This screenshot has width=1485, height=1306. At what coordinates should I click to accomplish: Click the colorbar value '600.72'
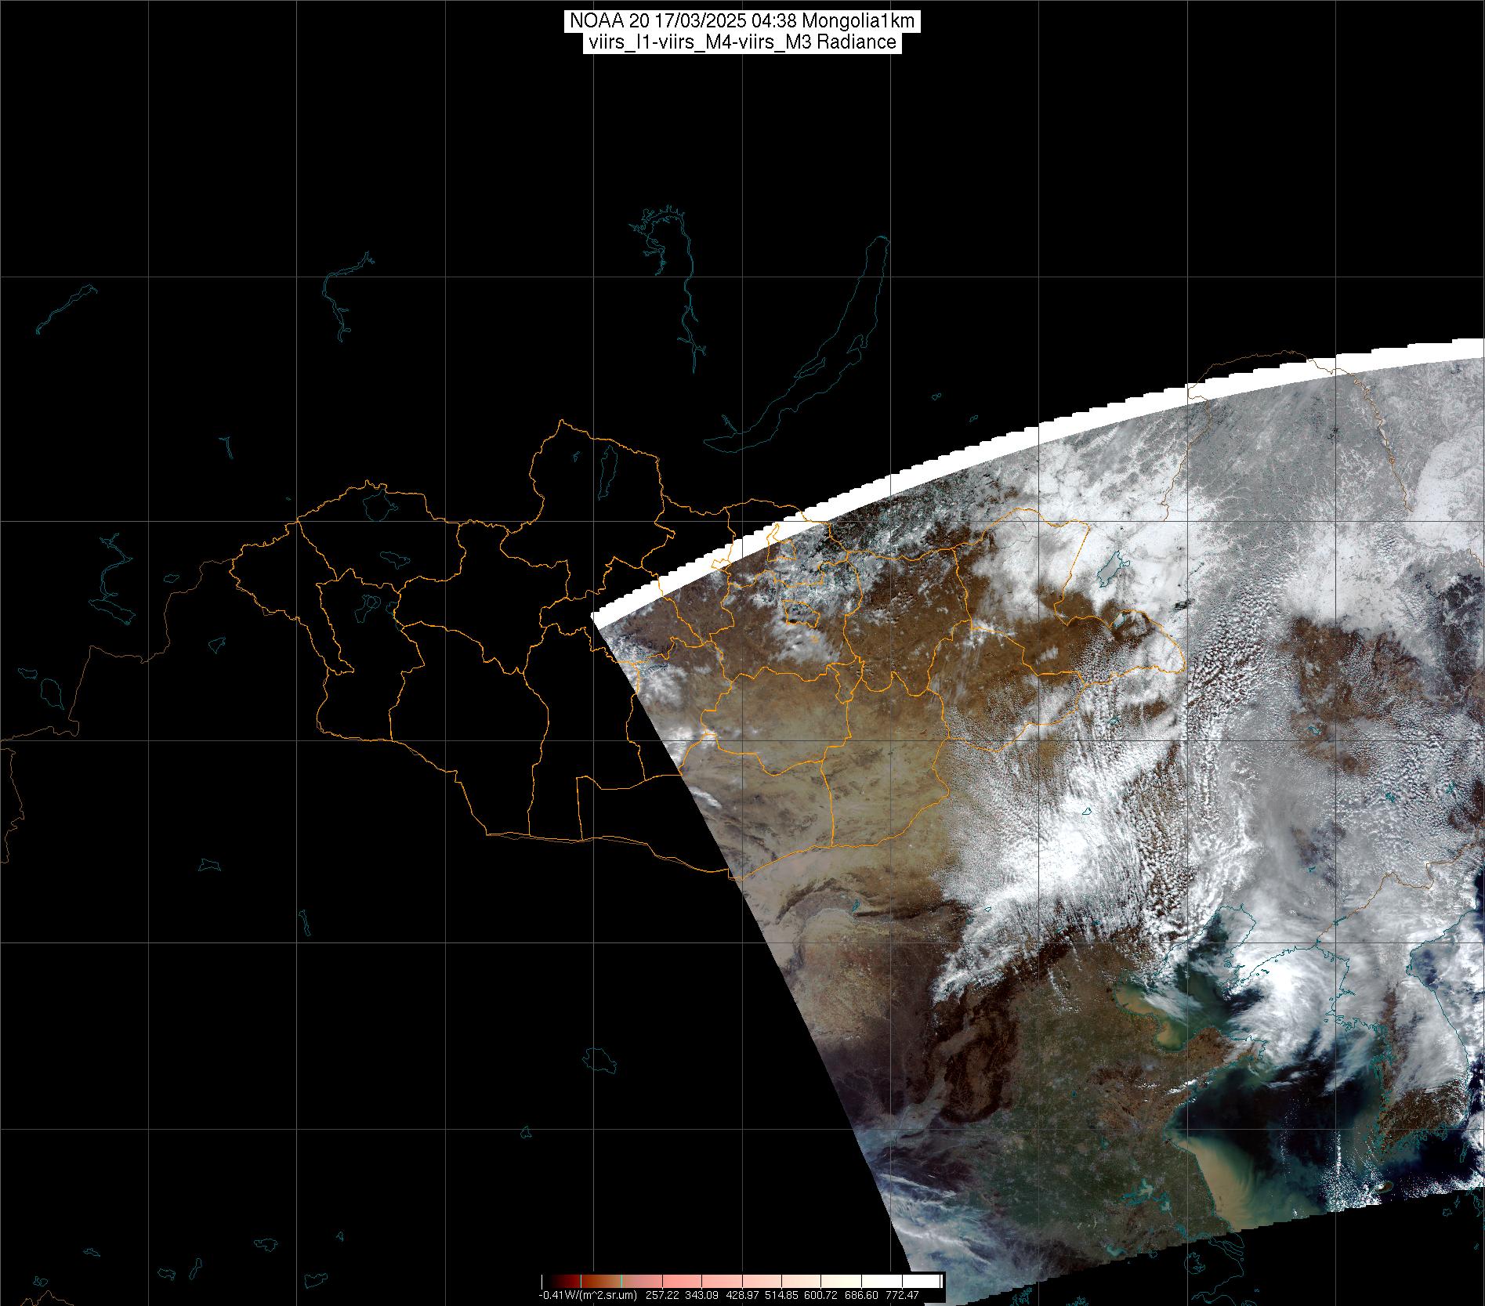tap(820, 1295)
